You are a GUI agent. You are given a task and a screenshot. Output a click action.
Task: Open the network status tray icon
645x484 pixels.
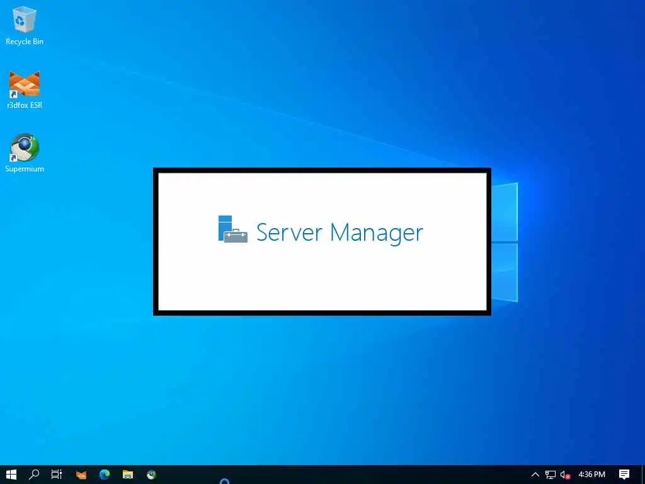click(551, 475)
